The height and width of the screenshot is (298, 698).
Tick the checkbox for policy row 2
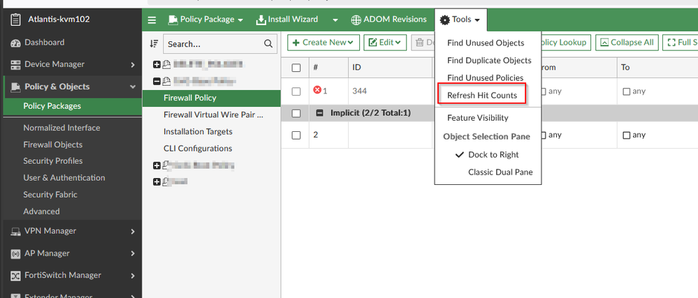point(296,135)
